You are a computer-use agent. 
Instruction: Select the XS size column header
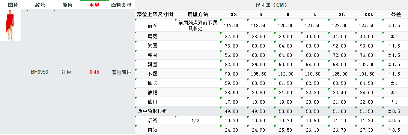tap(234, 15)
